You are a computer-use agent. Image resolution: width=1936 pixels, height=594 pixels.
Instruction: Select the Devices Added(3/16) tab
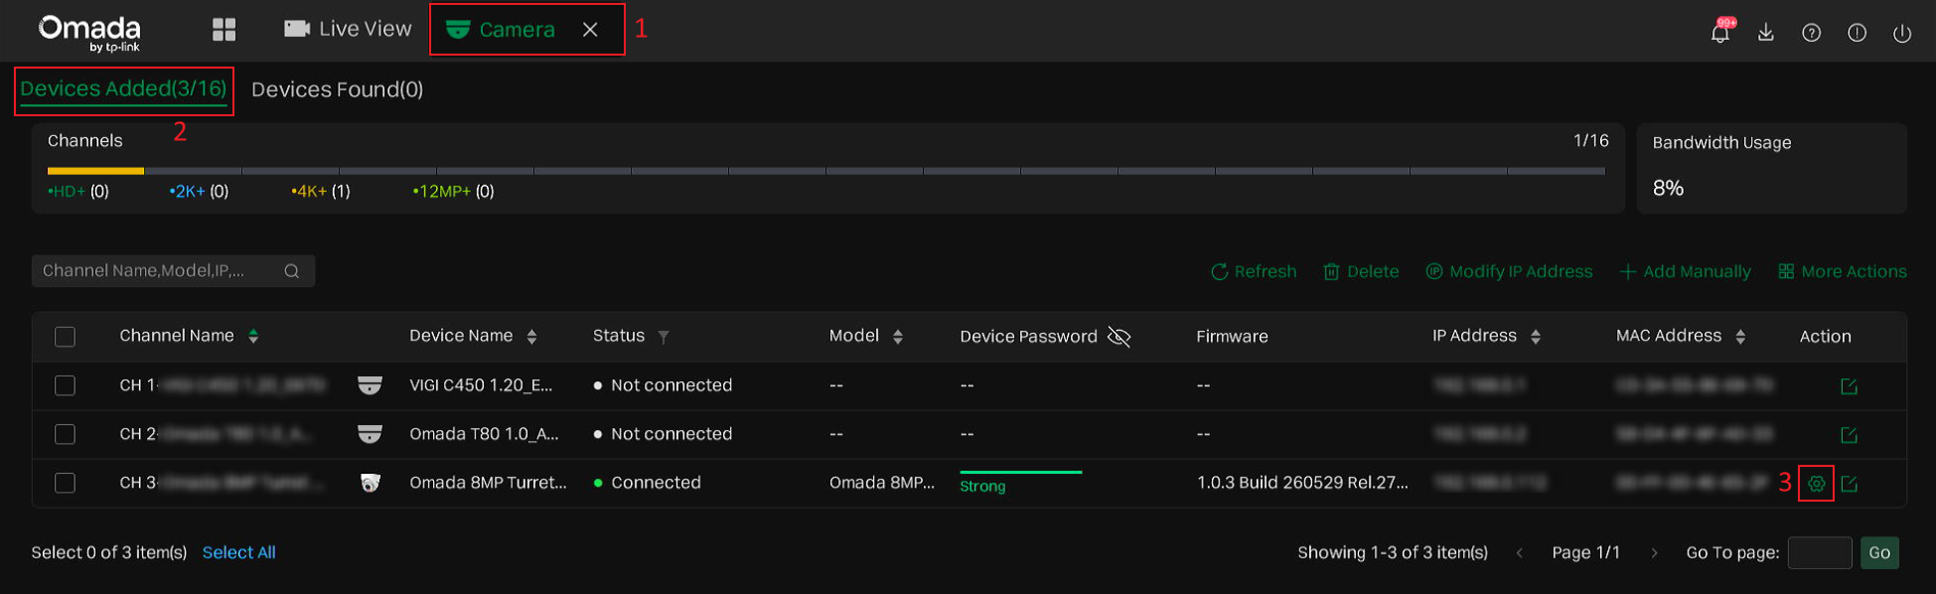(x=123, y=89)
